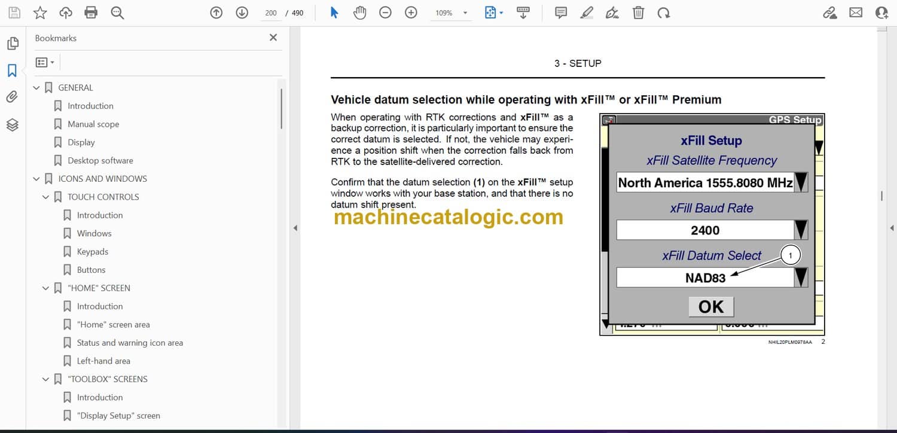Open the Attachments panel paperclip icon
897x433 pixels.
click(x=13, y=97)
